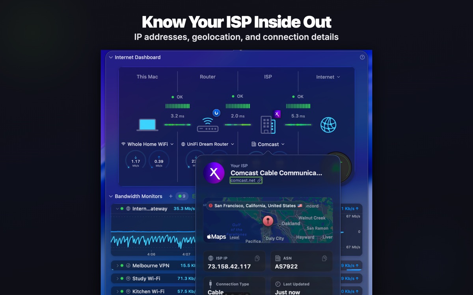
Task: Click the This Mac column header
Action: tap(147, 77)
